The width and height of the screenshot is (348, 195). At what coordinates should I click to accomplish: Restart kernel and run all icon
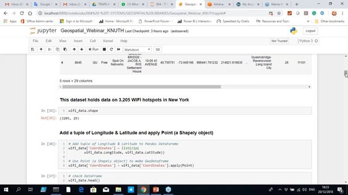(119, 49)
